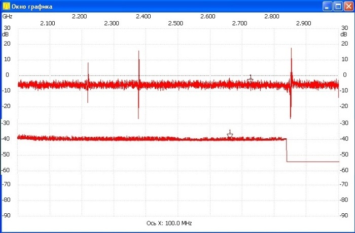Click the 2.600 frequency axis label

207,16
